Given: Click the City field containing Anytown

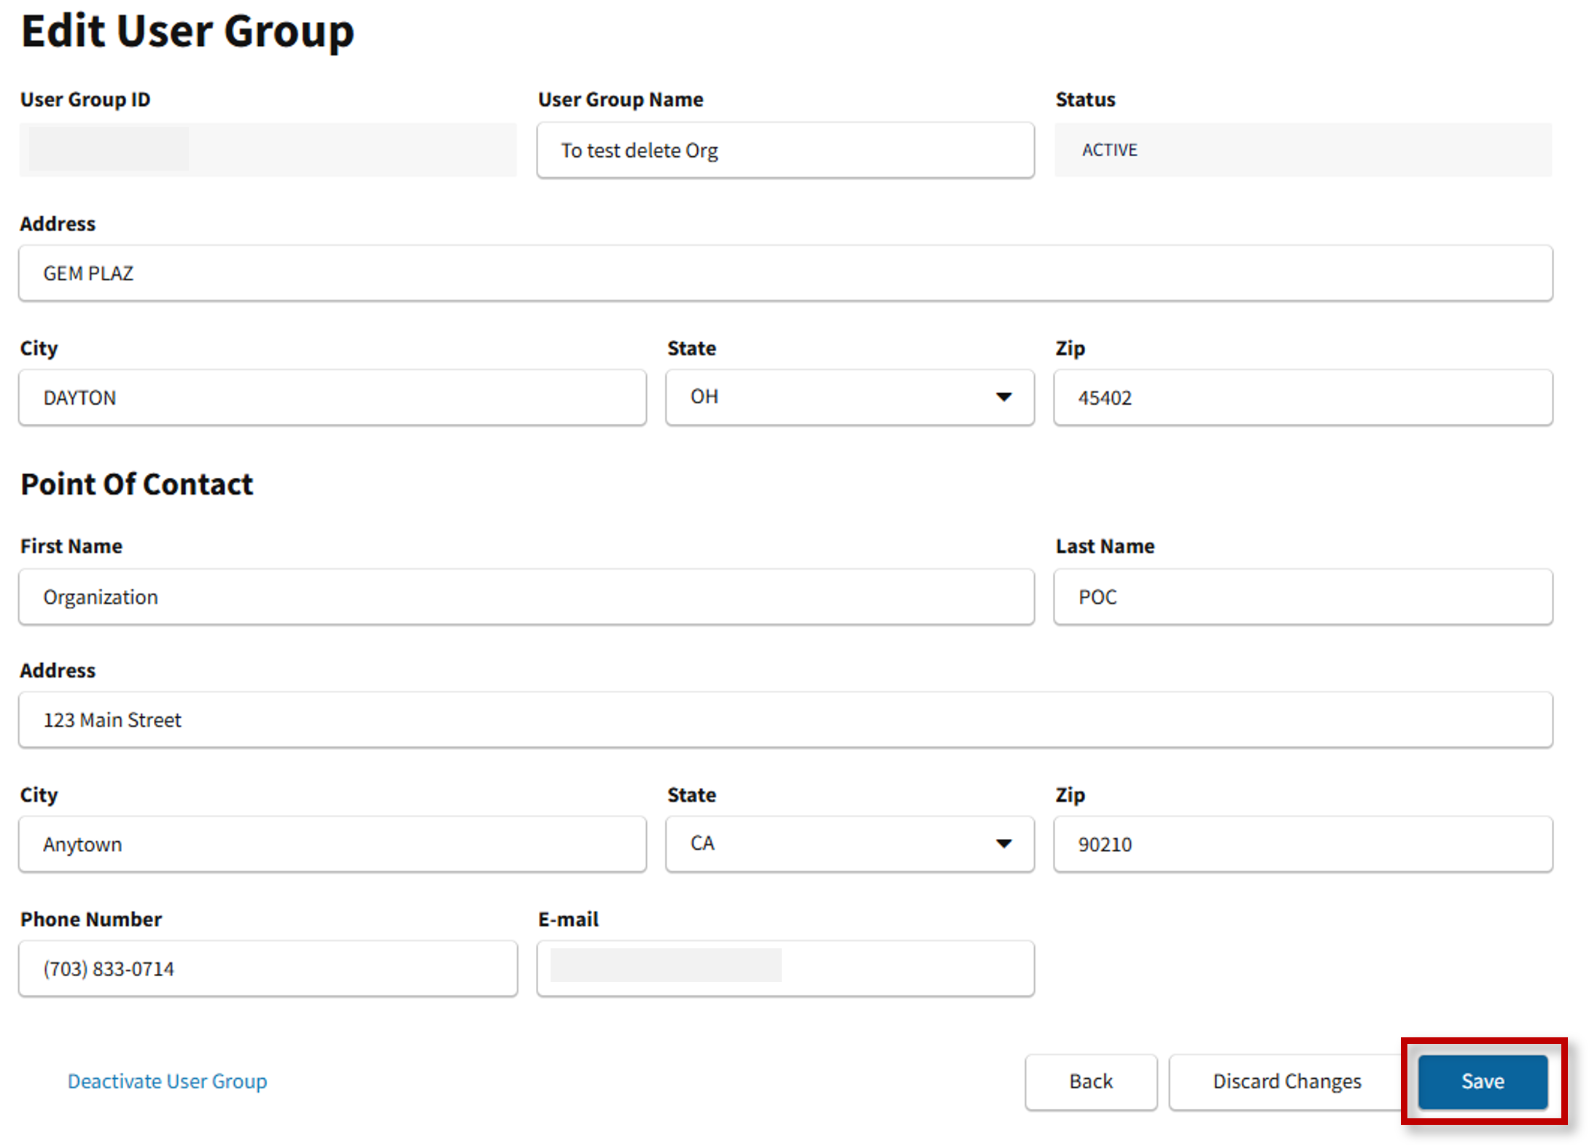Looking at the screenshot, I should [333, 844].
